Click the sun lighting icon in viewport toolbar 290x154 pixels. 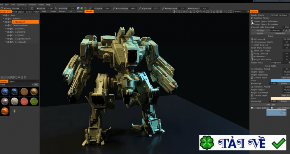coord(177,12)
